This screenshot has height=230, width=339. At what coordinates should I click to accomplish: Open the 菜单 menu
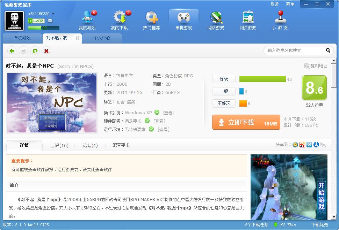290,4
